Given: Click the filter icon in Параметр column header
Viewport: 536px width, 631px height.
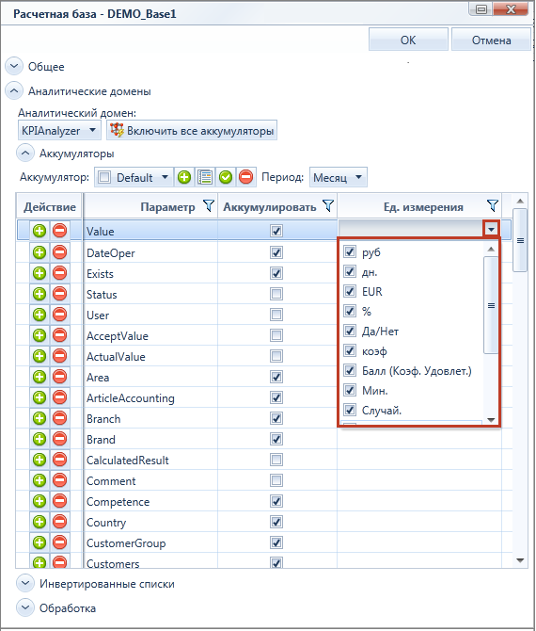Looking at the screenshot, I should [x=208, y=206].
